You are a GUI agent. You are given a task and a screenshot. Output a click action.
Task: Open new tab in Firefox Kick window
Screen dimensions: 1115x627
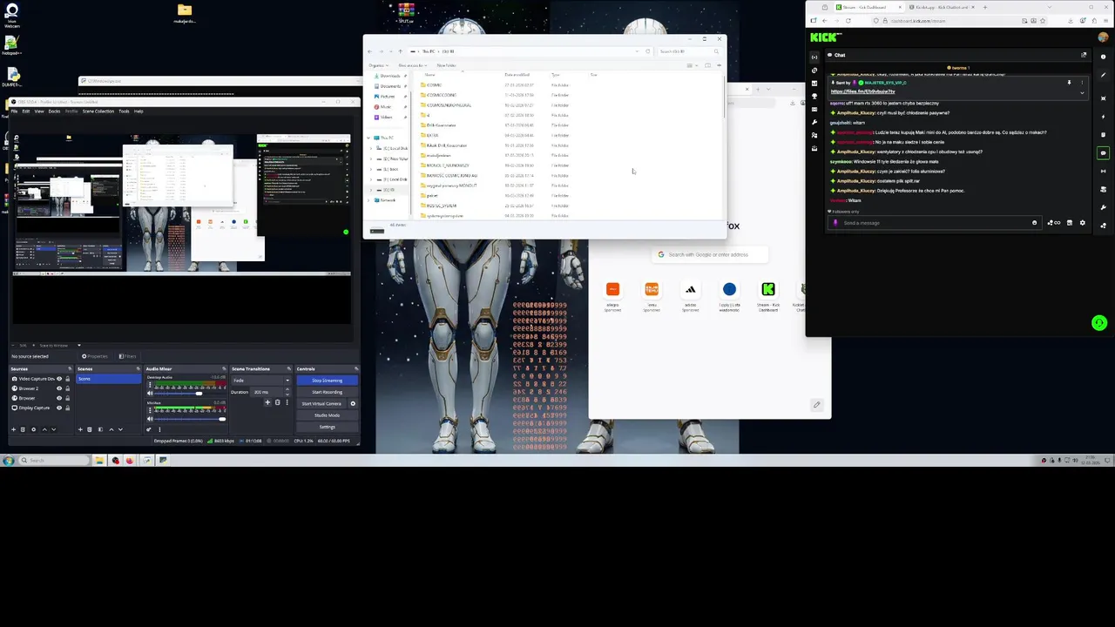click(x=985, y=7)
